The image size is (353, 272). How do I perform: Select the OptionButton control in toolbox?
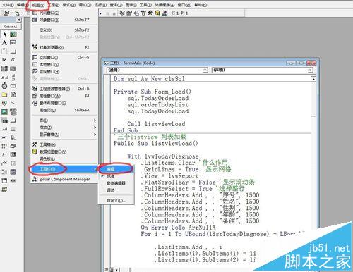click(13, 60)
